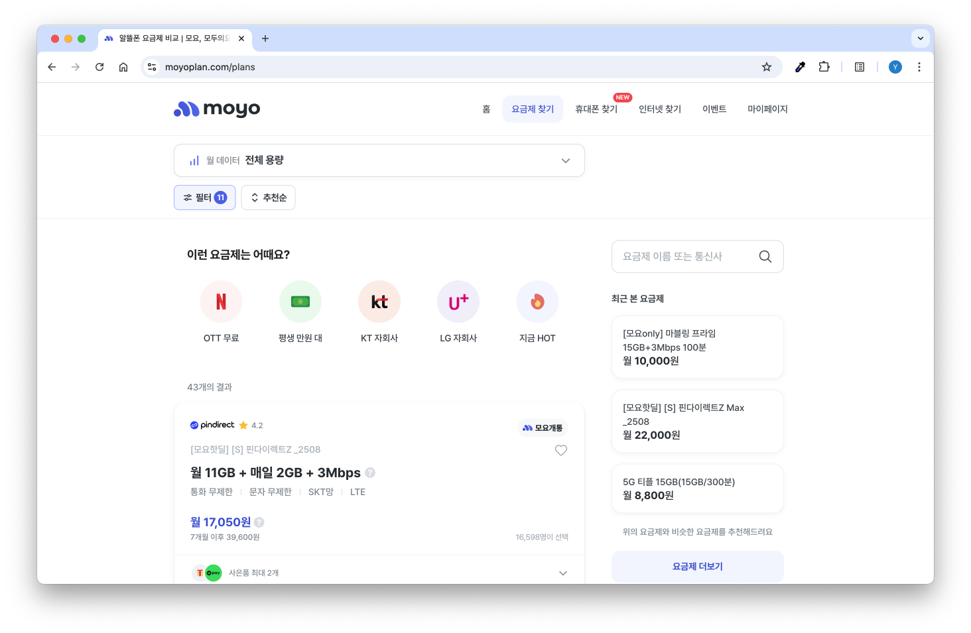
Task: Click the Toss and Npay gift icons
Action: 207,573
